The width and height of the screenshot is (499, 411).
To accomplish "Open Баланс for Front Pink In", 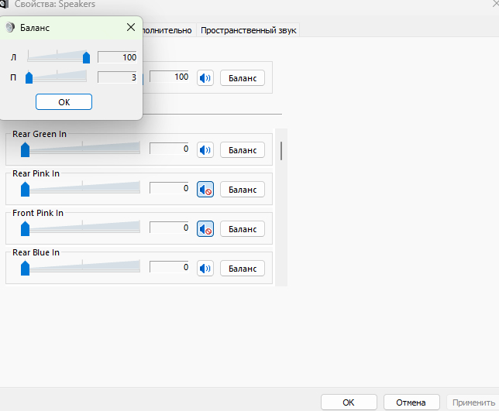I will (242, 228).
